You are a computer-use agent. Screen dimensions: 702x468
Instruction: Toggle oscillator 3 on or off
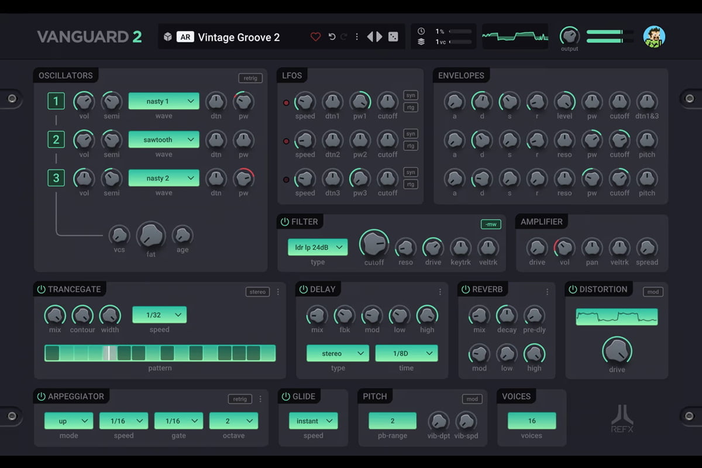56,178
